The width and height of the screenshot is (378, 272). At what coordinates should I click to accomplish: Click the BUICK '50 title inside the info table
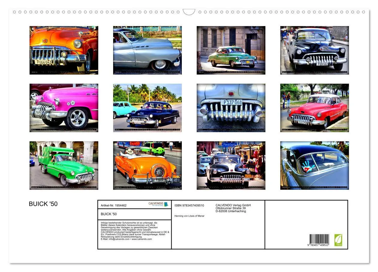(x=109, y=214)
